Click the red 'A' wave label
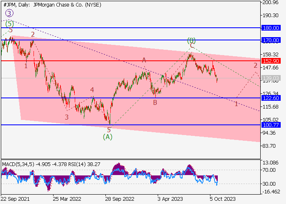 tap(144, 60)
